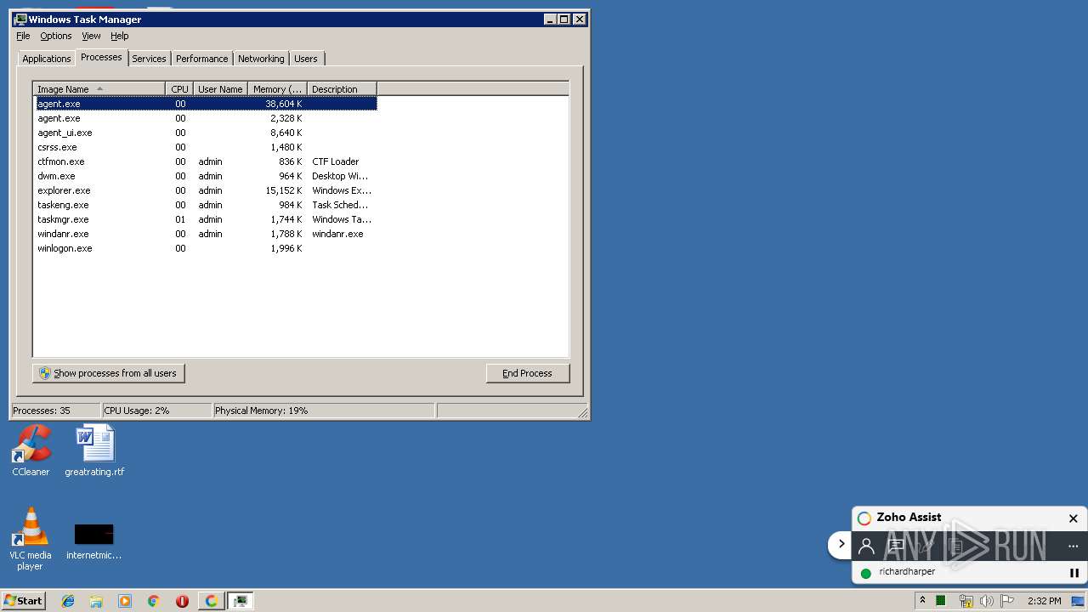Close the Zoho Assist widget
The height and width of the screenshot is (612, 1088).
[1073, 518]
